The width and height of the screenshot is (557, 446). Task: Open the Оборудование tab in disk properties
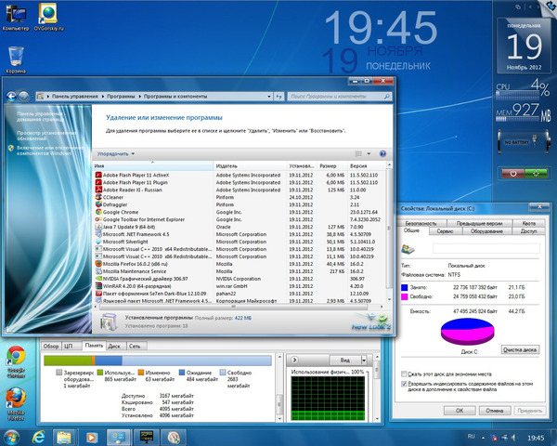[x=486, y=231]
